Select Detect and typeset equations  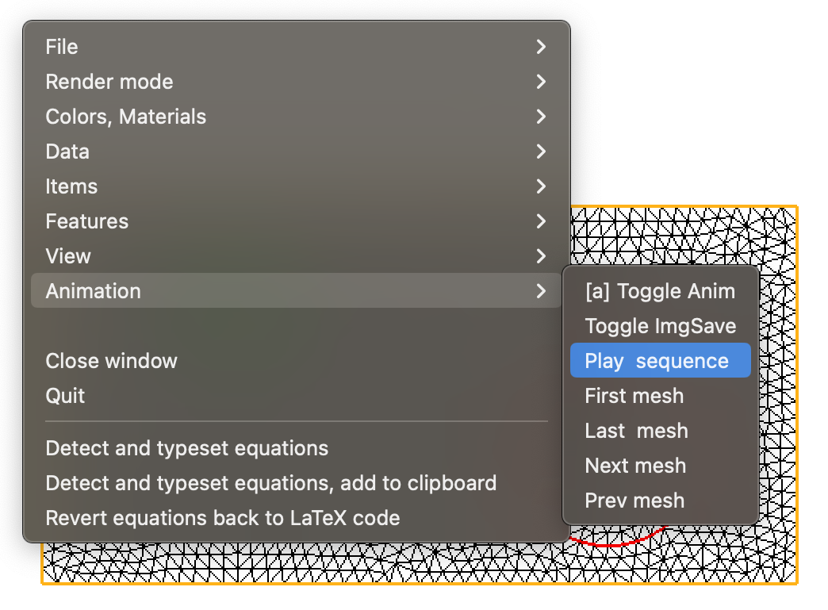[x=187, y=448]
